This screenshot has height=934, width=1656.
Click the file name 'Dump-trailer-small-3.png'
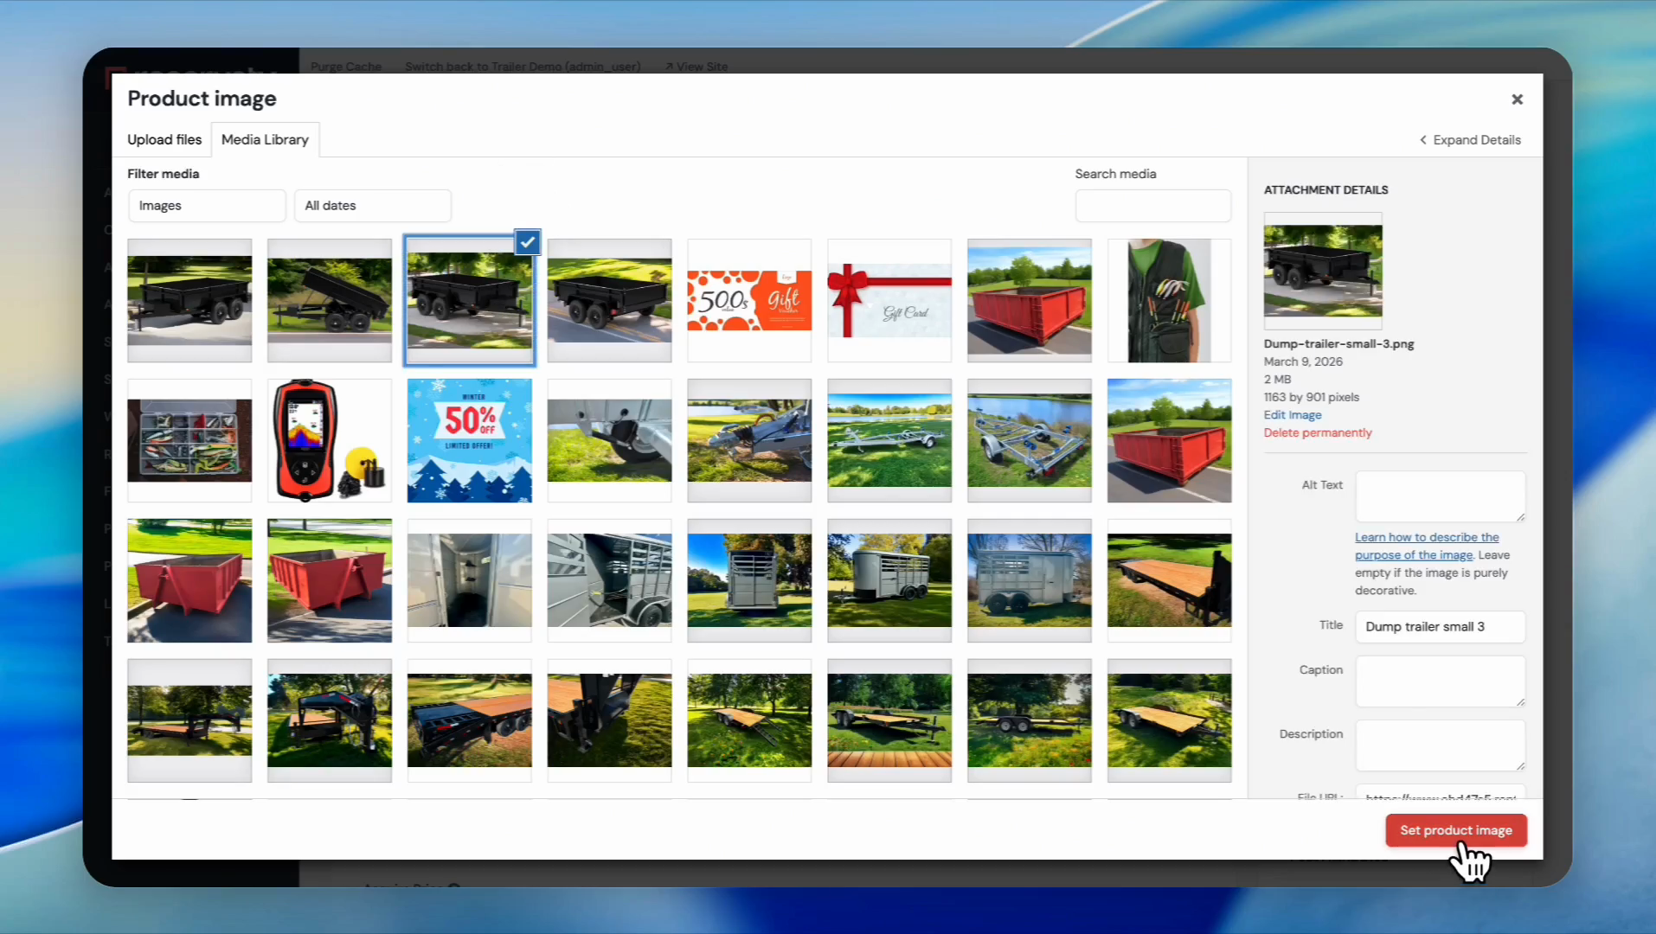[x=1339, y=344]
